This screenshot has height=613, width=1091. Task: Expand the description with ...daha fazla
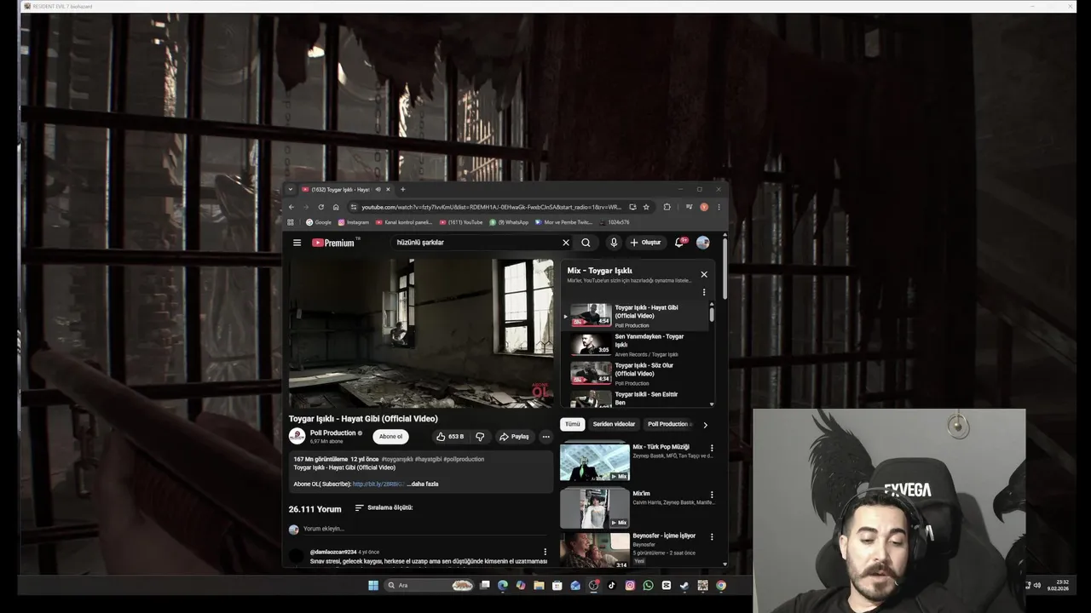[423, 484]
